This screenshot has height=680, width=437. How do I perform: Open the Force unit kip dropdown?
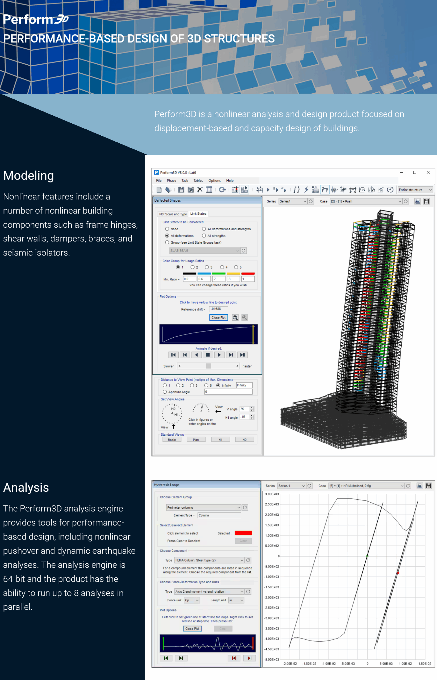tap(192, 600)
